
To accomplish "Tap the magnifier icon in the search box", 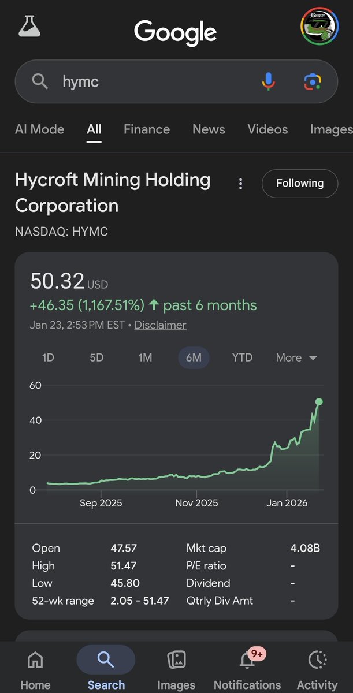I will (x=40, y=81).
